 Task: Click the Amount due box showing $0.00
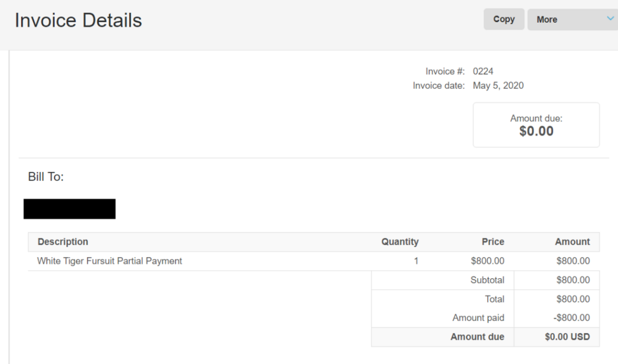pyautogui.click(x=536, y=125)
